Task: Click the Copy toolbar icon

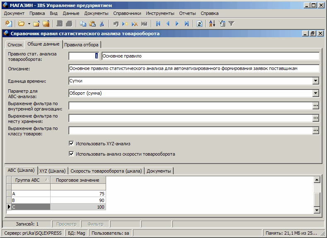Action: pos(83,24)
